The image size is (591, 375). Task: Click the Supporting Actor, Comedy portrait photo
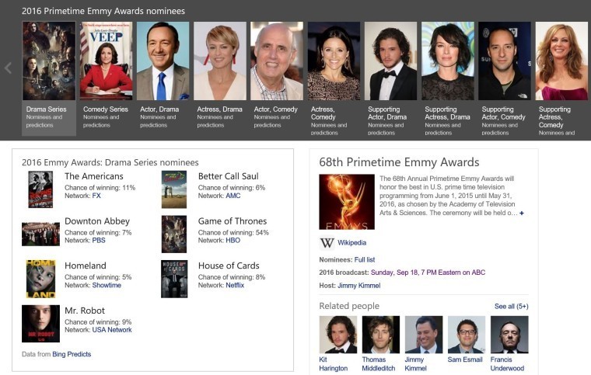click(x=505, y=61)
